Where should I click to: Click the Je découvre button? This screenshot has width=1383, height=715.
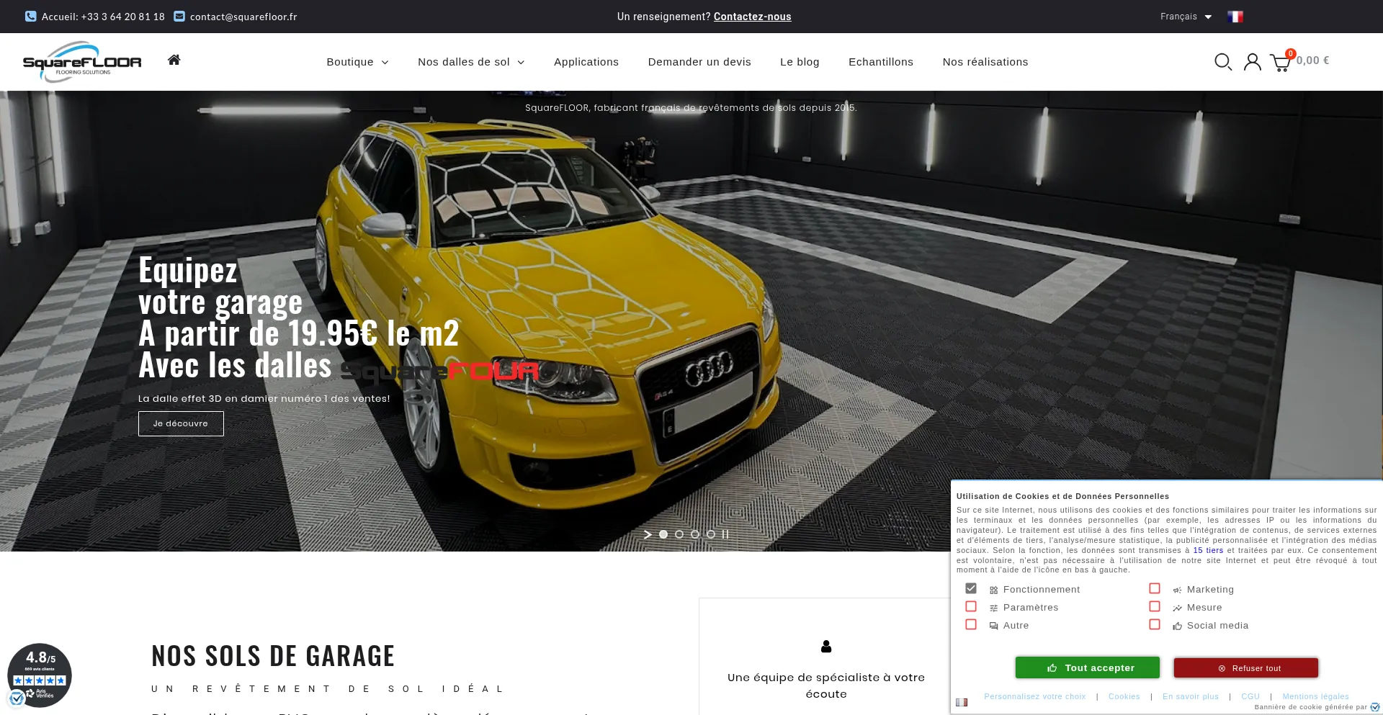coord(181,423)
